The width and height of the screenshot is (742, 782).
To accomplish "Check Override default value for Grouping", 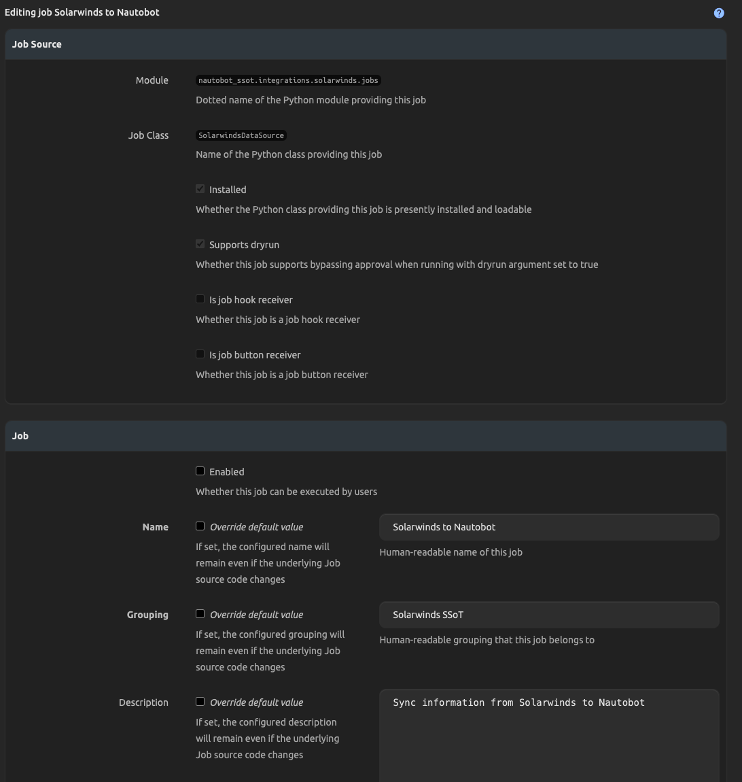I will coord(200,614).
